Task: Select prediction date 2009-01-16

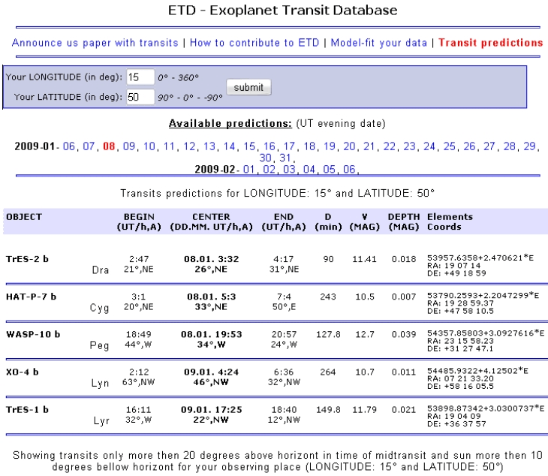Action: [x=269, y=146]
